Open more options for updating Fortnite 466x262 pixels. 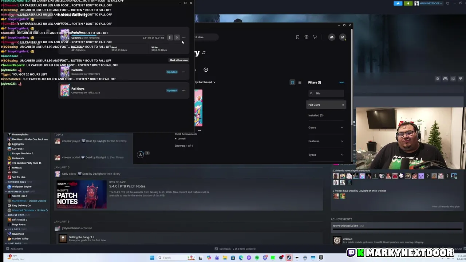coord(184,37)
